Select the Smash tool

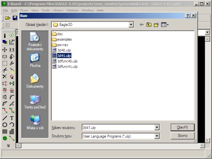5,97
